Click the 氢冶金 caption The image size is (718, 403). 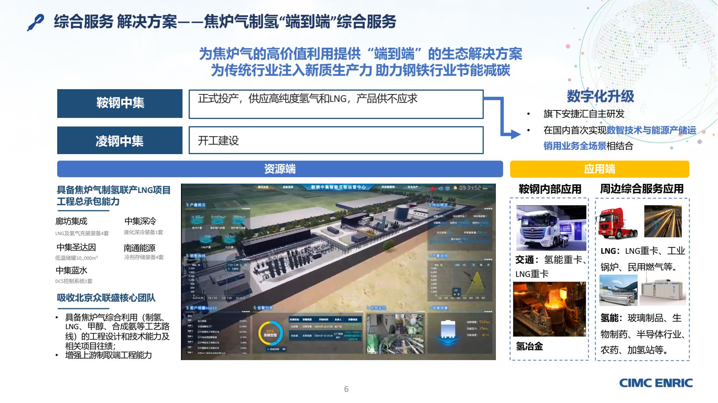point(530,346)
